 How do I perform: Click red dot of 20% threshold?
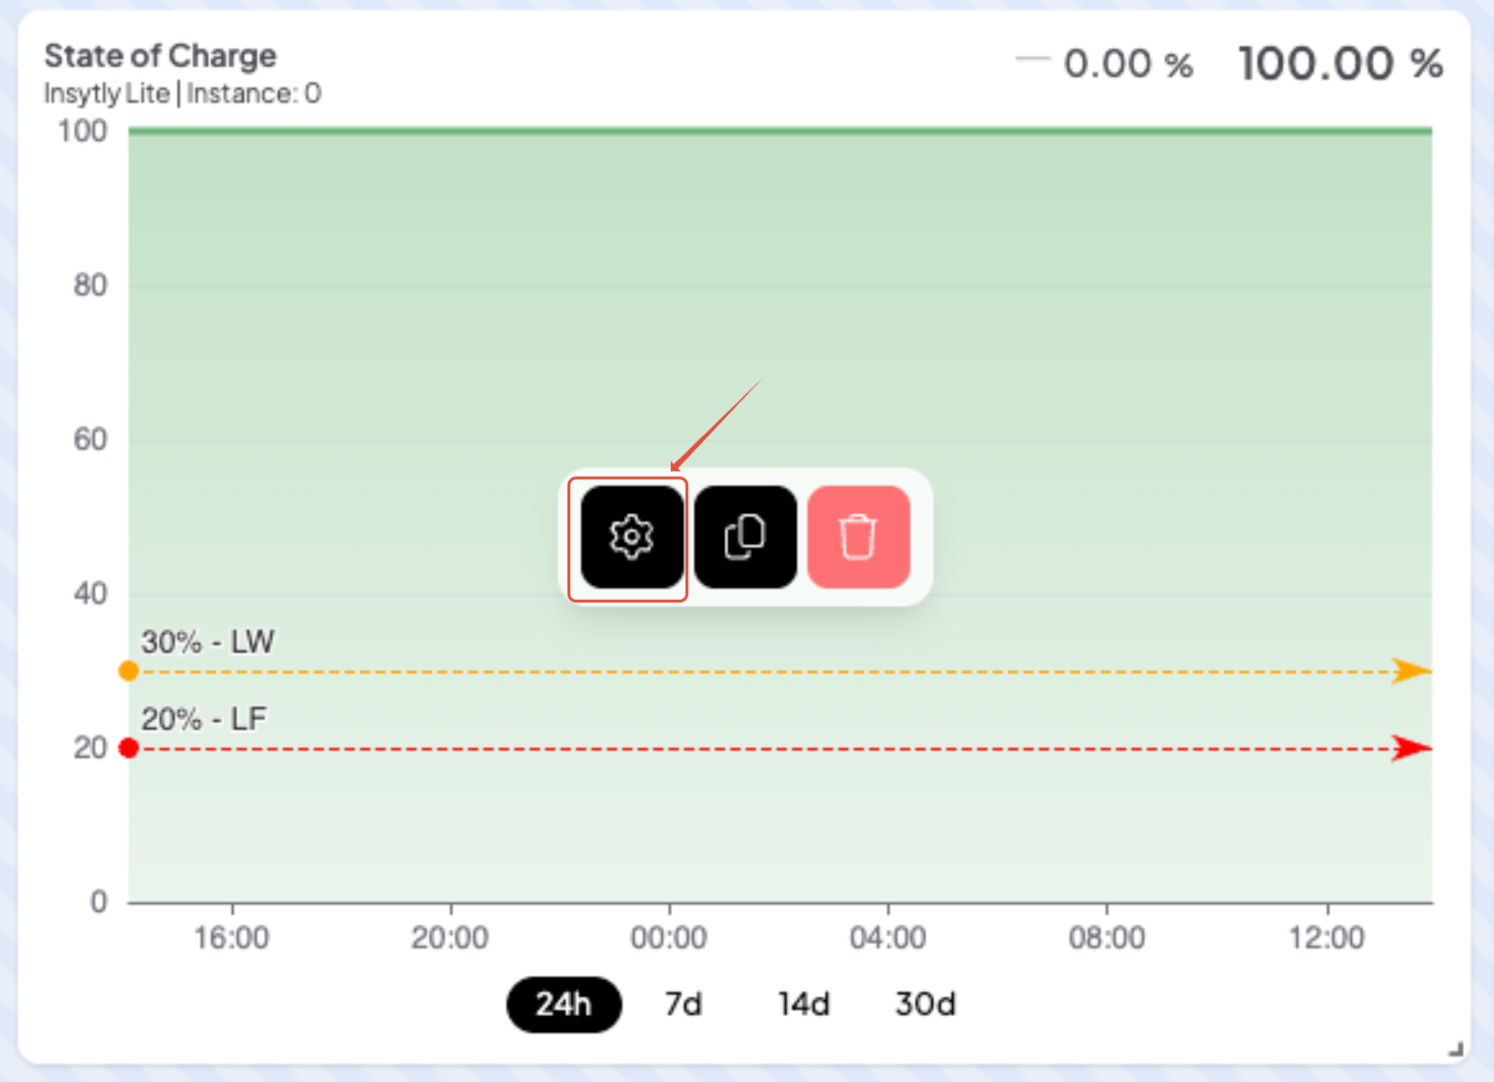[129, 748]
